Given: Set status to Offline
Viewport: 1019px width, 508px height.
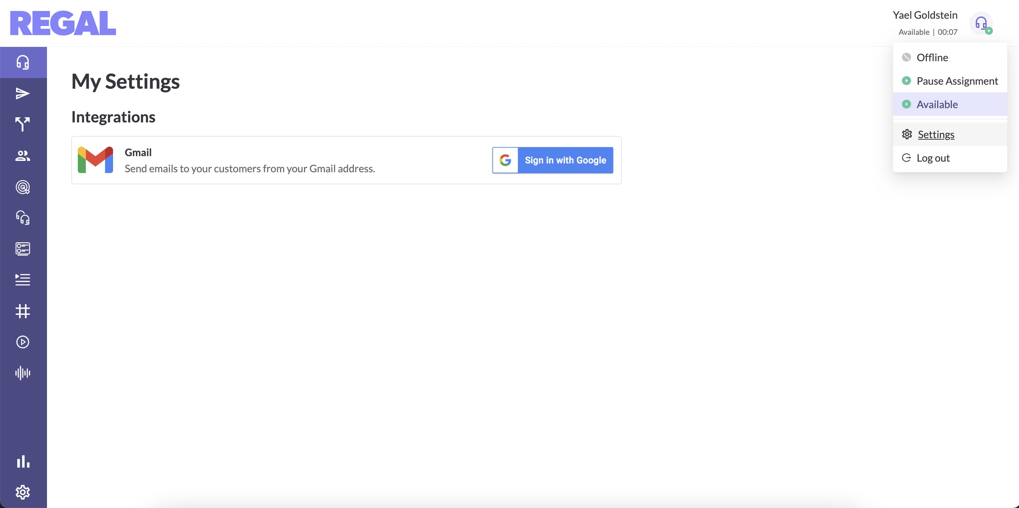Looking at the screenshot, I should coord(932,58).
